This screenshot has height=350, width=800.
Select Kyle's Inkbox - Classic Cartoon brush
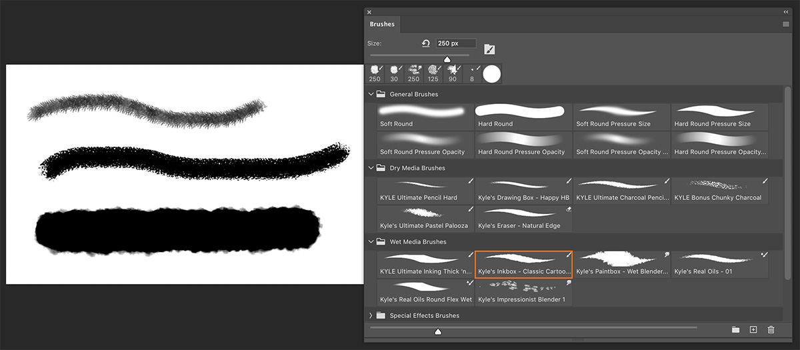pos(523,264)
